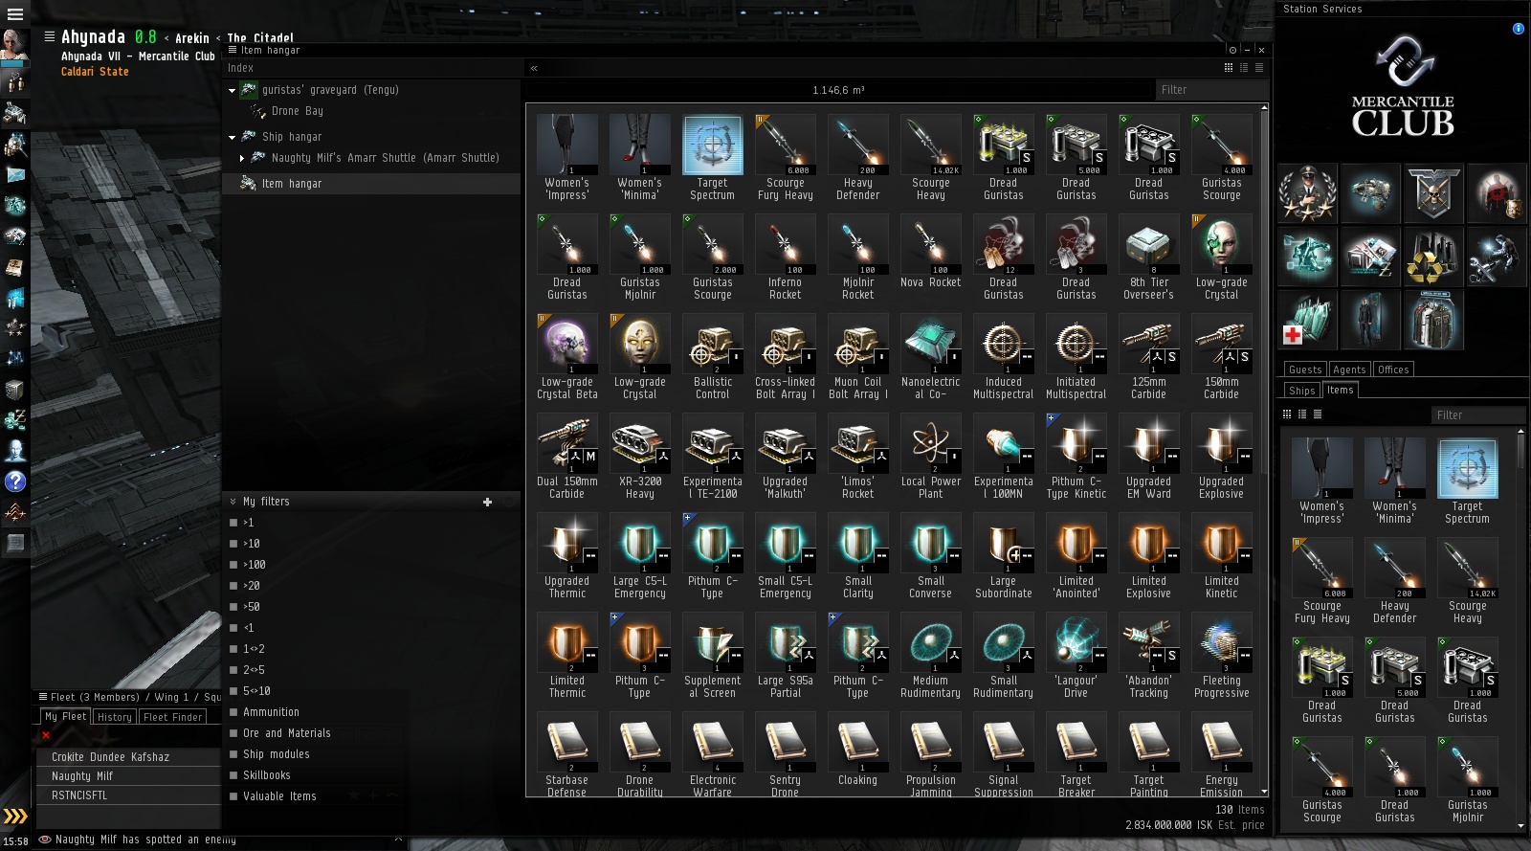Screen dimensions: 1531x851
Task: Open the mail envelope icon in Neocom
Action: (14, 175)
